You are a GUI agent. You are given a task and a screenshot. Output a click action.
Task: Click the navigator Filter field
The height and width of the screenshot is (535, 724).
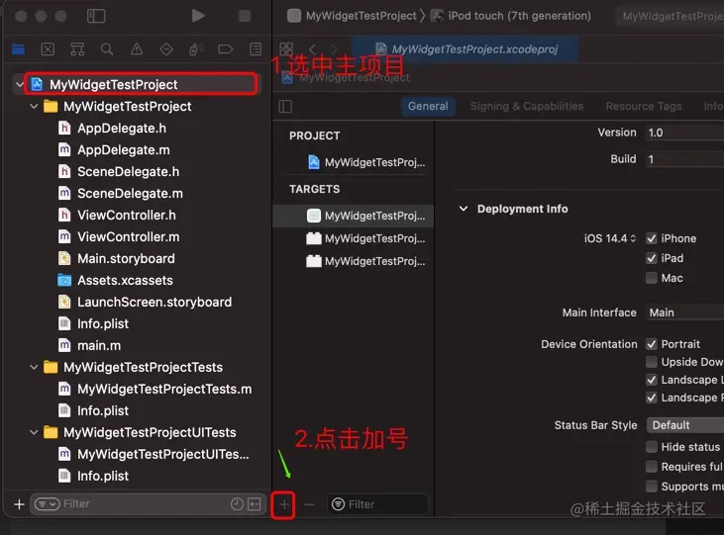(148, 504)
